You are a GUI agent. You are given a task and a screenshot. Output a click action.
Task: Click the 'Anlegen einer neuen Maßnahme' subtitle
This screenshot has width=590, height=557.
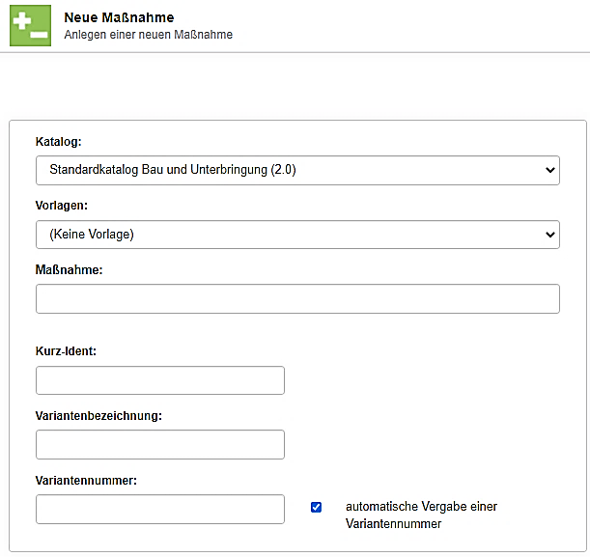(x=148, y=35)
